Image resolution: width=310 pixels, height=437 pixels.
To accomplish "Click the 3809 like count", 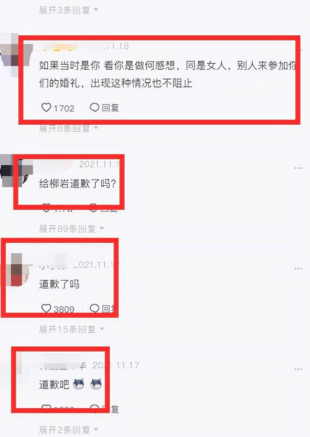I will click(64, 309).
